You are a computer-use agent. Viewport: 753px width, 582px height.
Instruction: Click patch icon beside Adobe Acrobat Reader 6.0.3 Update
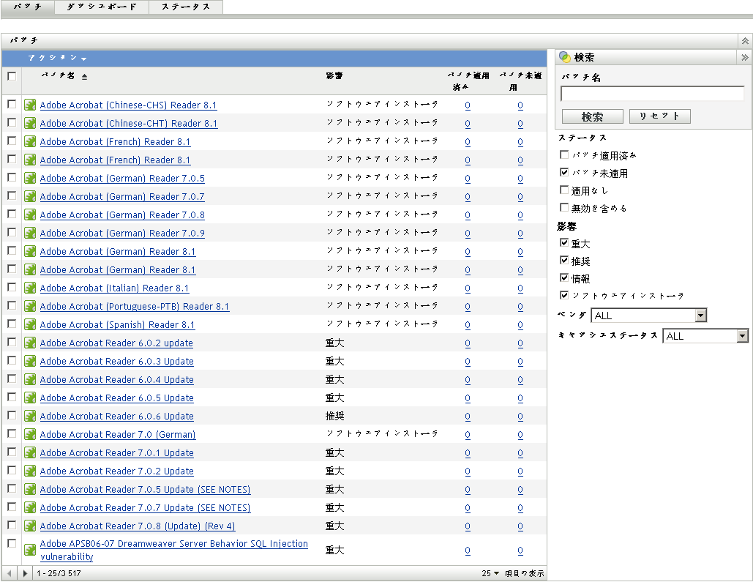coord(30,361)
